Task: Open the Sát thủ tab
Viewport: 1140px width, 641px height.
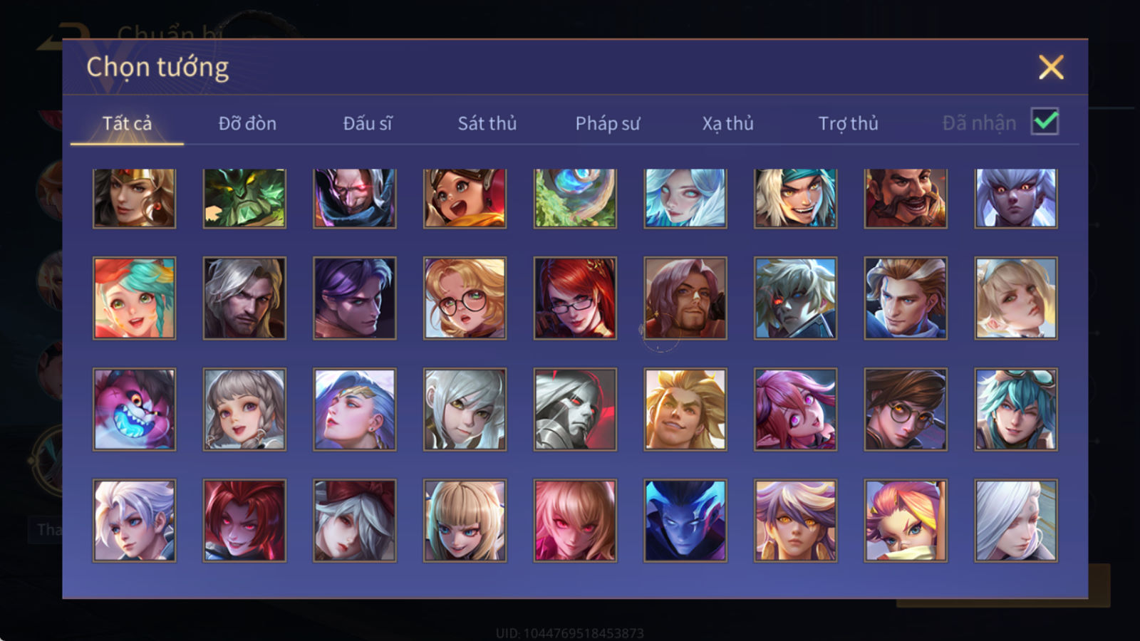Action: click(487, 123)
